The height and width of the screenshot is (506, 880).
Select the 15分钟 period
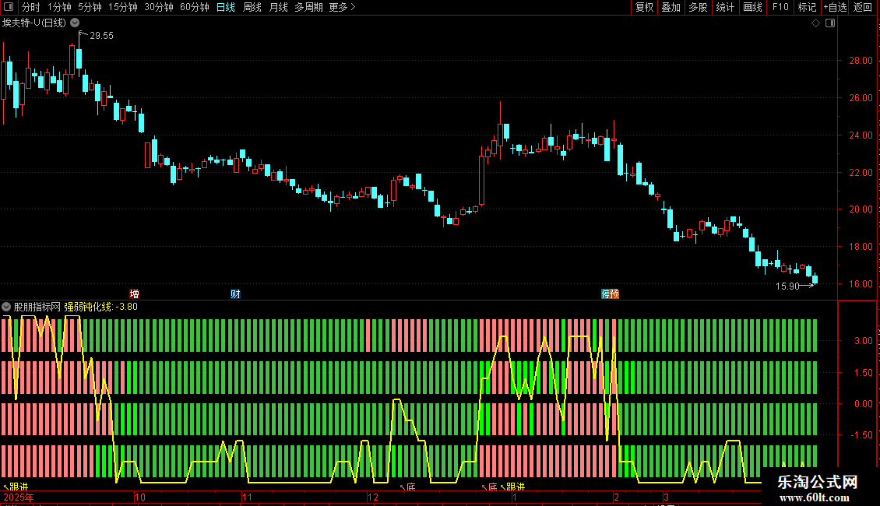click(123, 7)
